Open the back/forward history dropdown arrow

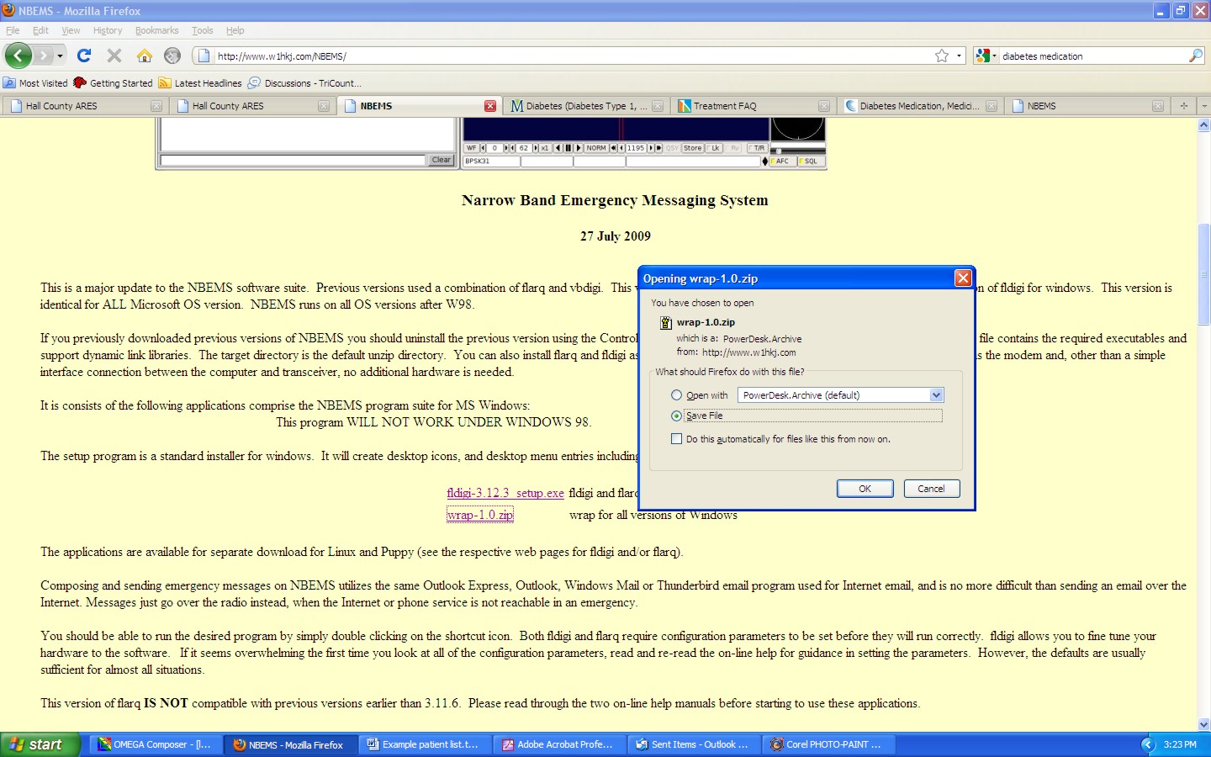[60, 56]
